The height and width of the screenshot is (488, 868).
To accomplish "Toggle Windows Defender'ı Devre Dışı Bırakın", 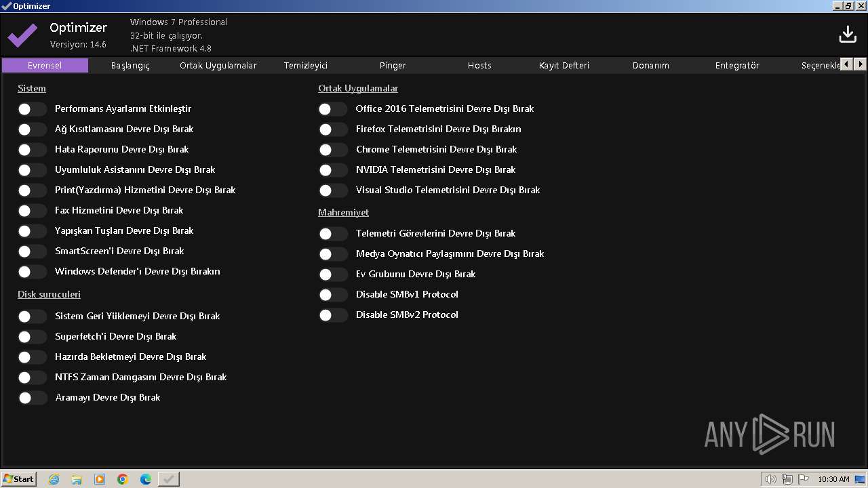I will (x=32, y=271).
